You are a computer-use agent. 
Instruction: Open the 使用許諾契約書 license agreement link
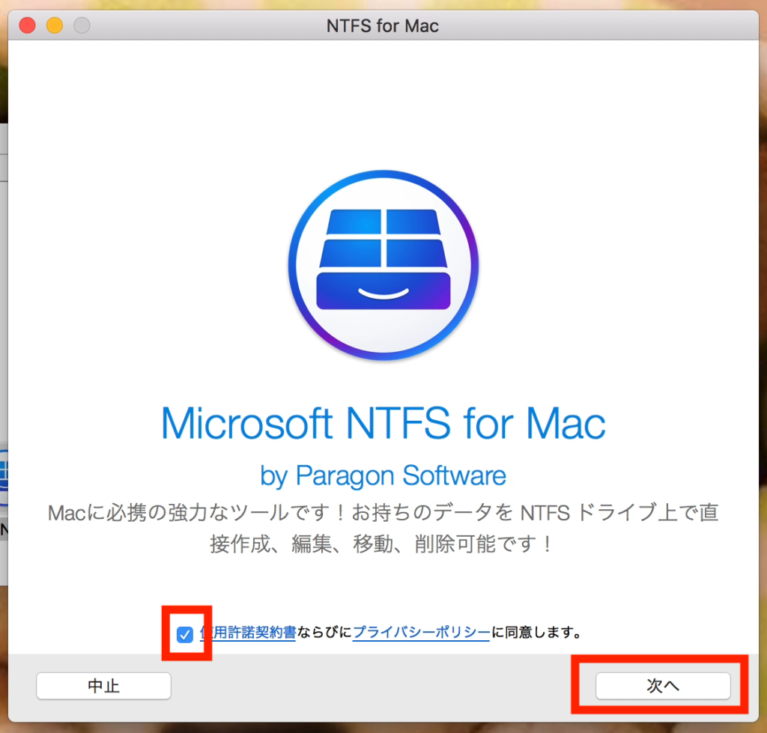pos(248,632)
